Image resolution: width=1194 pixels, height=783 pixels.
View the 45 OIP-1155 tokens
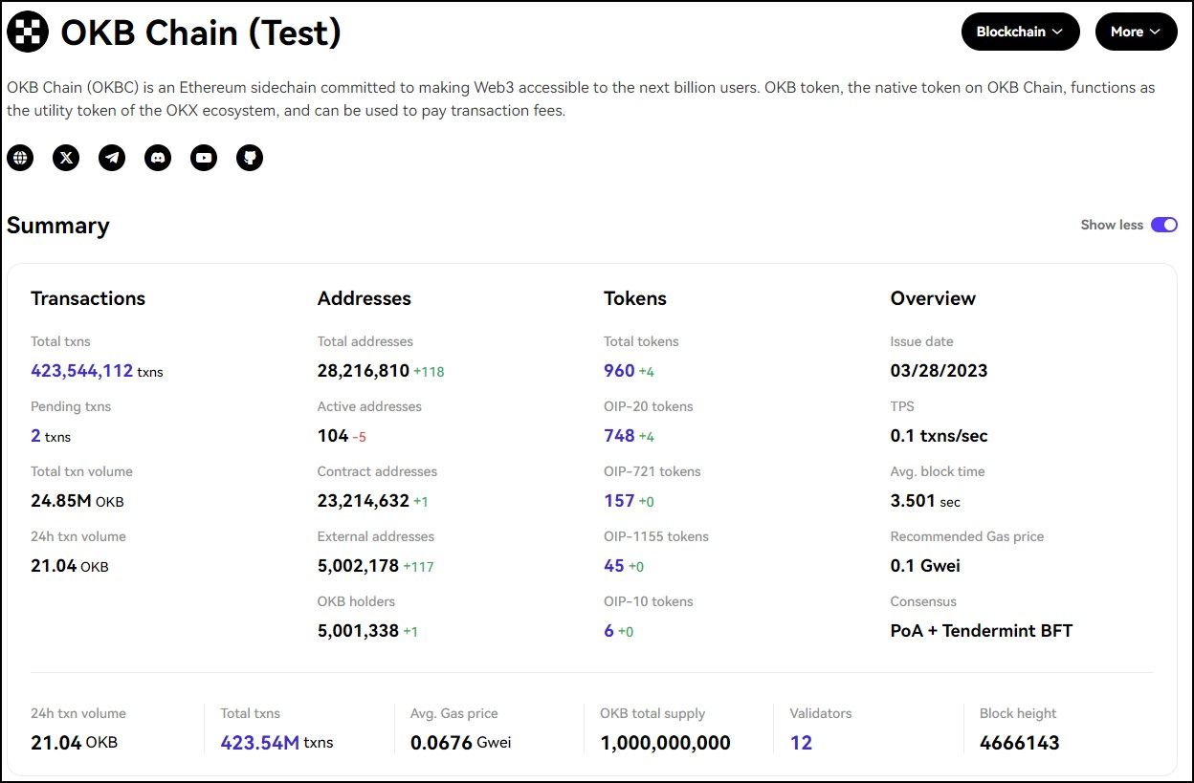[x=614, y=566]
